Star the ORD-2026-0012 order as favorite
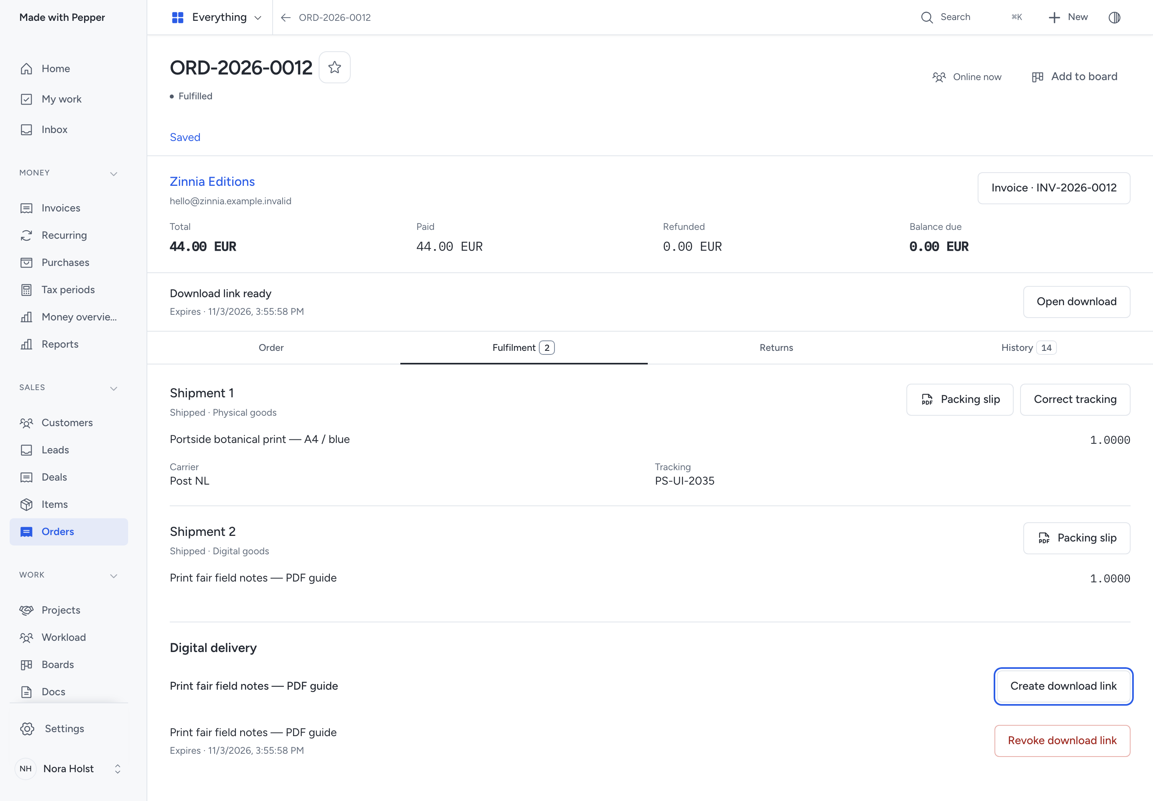 pos(335,67)
